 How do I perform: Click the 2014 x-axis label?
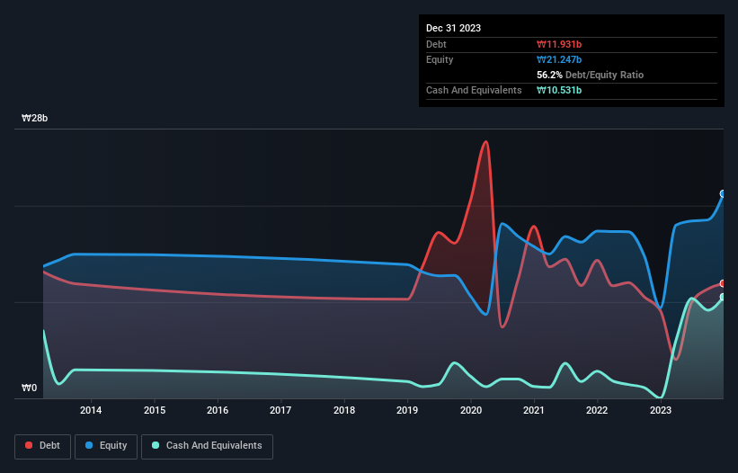pos(91,410)
